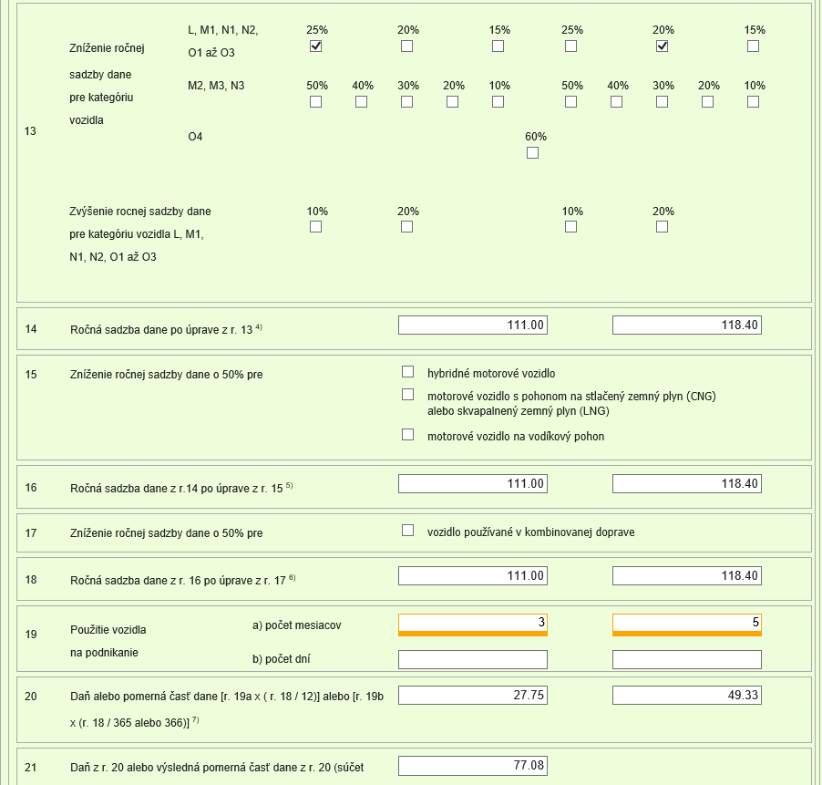This screenshot has height=785, width=822.
Task: Tick the second 50% checkbox in the M2, M3, N3 row
Action: [x=570, y=102]
